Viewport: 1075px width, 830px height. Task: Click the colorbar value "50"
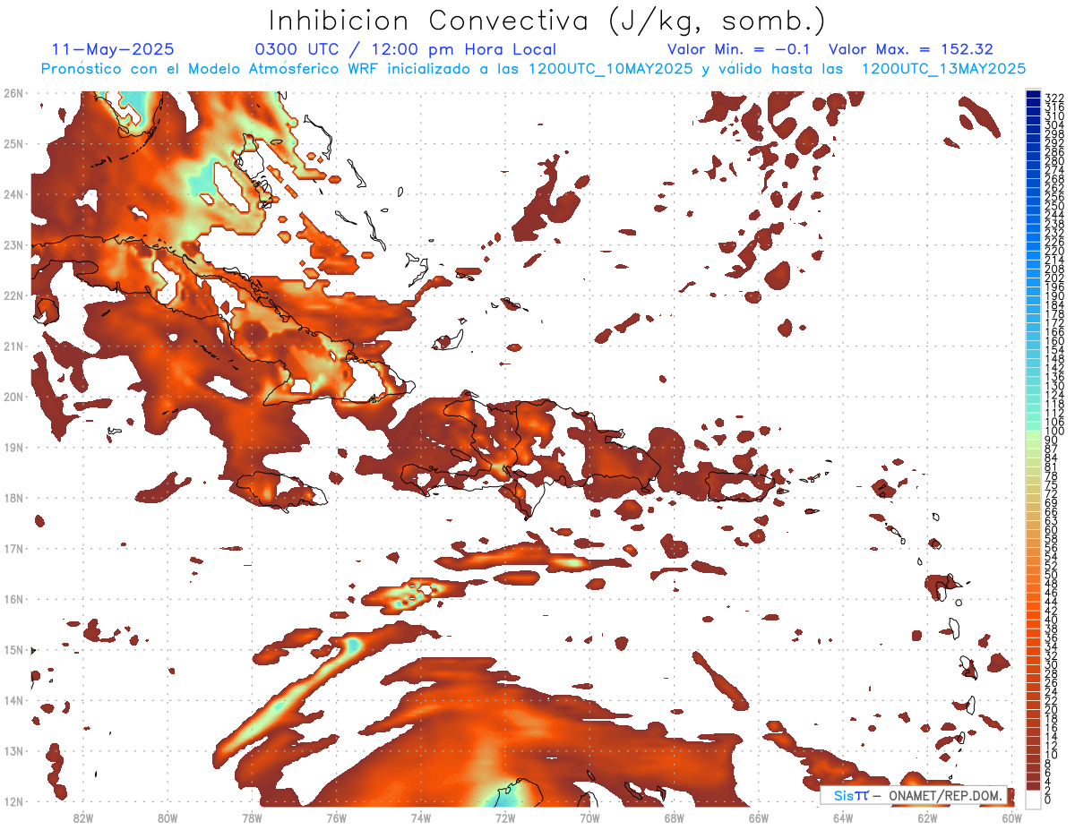click(x=1051, y=575)
